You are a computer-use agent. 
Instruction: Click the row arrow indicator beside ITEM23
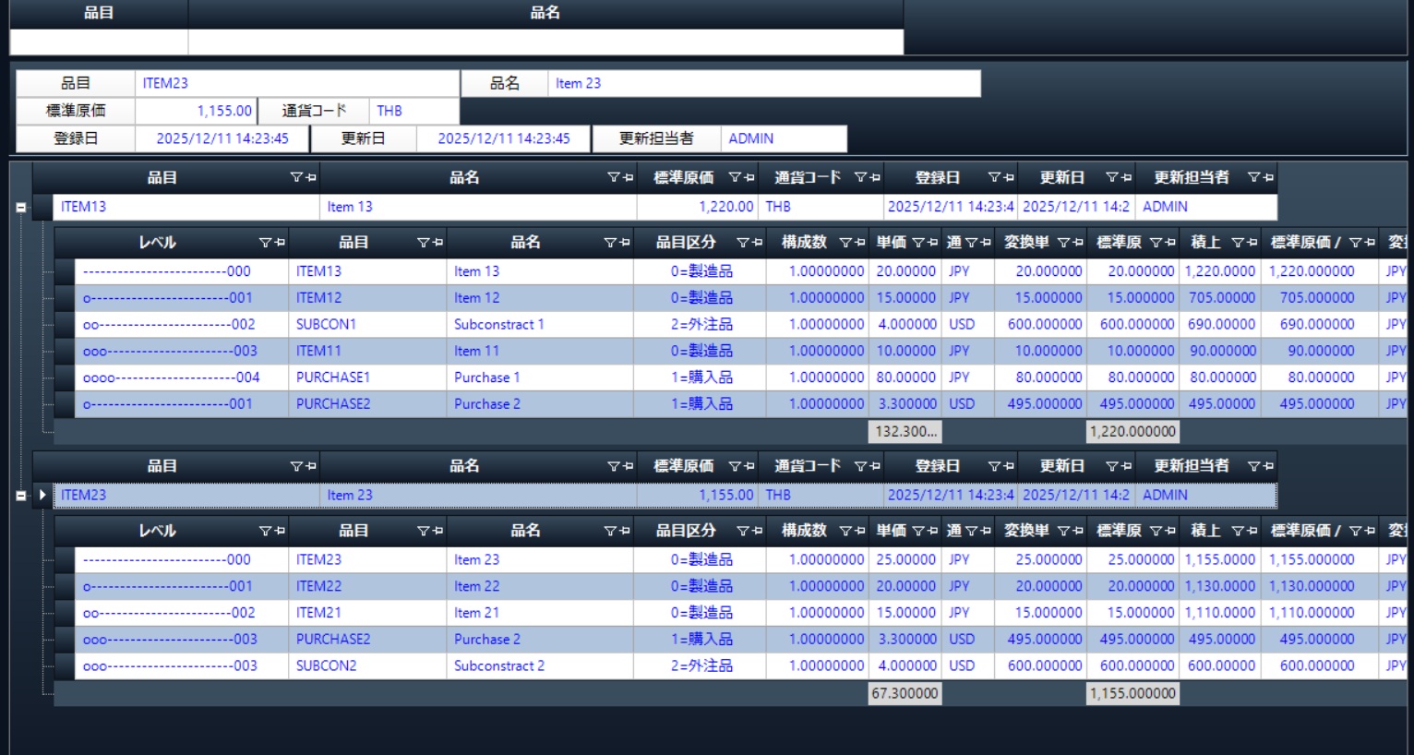click(42, 496)
